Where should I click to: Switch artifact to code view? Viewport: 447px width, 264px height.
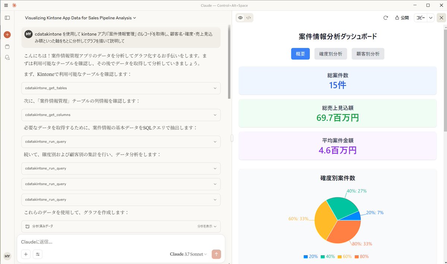point(249,18)
